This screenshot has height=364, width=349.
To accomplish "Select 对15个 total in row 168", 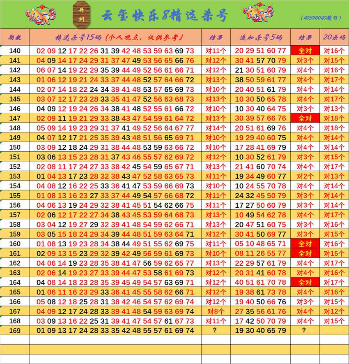I will point(334,321).
